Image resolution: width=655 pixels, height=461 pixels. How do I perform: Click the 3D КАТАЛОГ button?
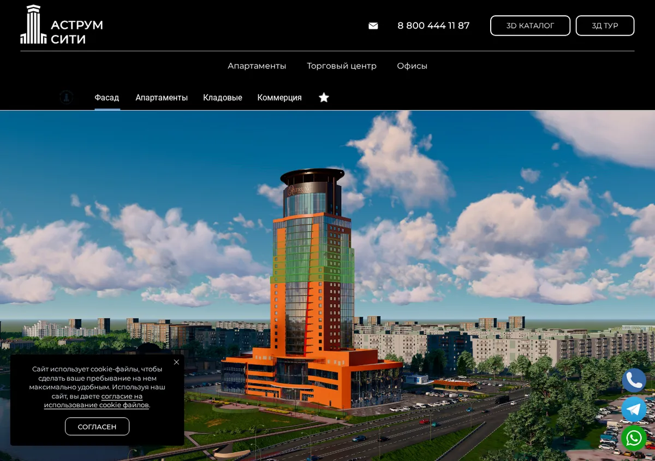point(530,26)
